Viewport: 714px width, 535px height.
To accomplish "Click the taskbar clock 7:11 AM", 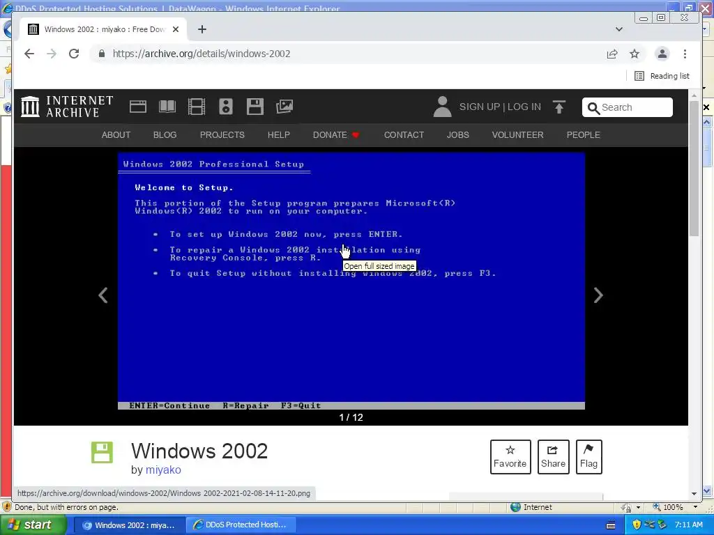I will [x=688, y=525].
